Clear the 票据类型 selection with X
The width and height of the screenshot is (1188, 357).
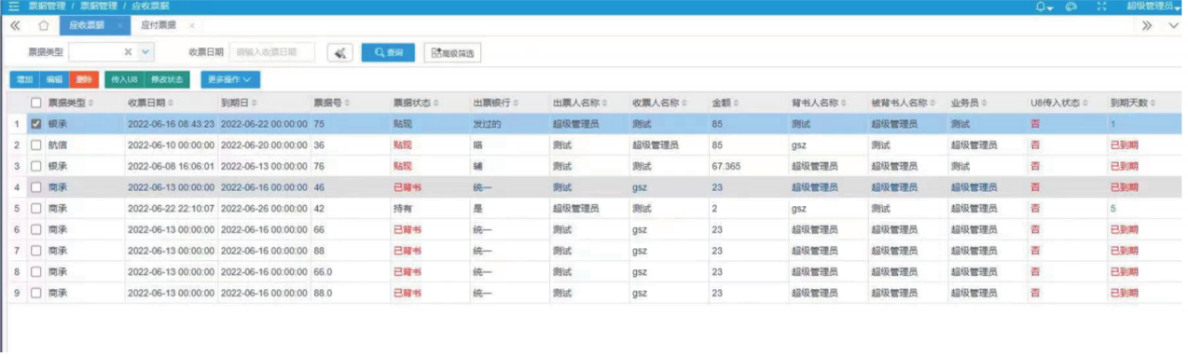pyautogui.click(x=129, y=52)
